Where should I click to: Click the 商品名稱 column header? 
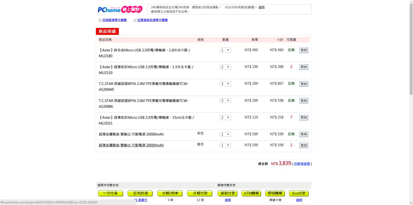(x=105, y=40)
